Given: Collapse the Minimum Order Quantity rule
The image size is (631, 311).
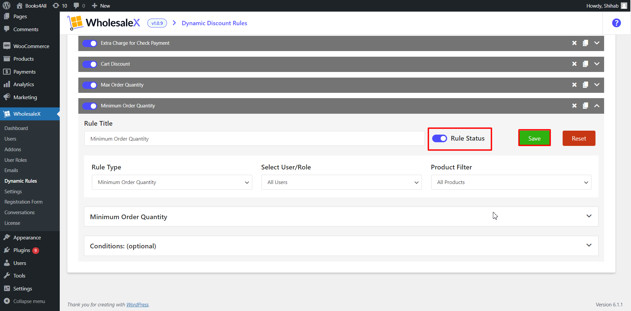Looking at the screenshot, I should tap(597, 106).
